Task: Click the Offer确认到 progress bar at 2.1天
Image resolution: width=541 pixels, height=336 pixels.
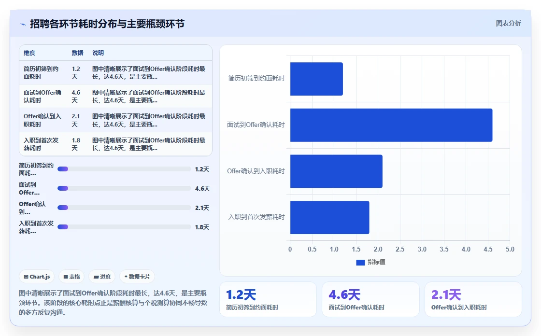Action: point(124,208)
